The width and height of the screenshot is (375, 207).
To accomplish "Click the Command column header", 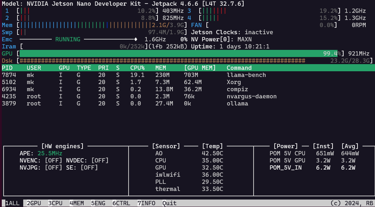I will (239, 68).
